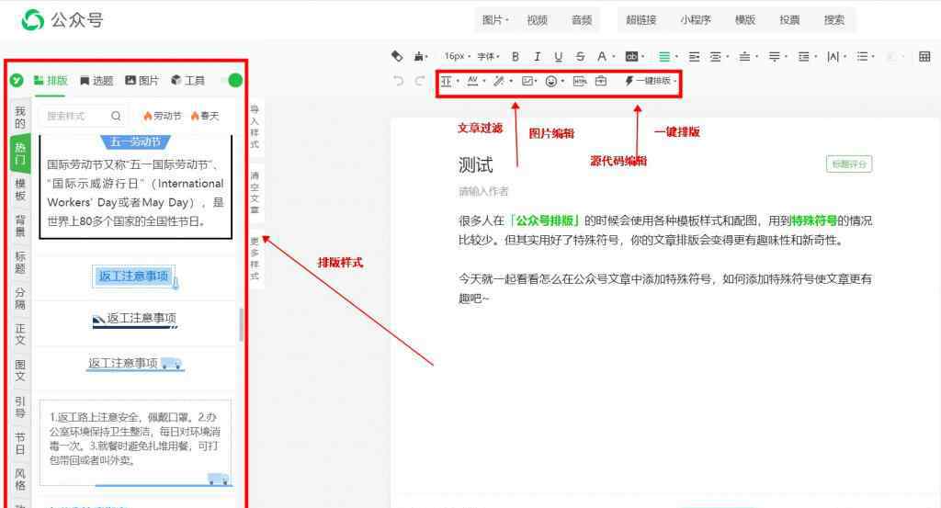
Task: Click the eraser clear-format icon
Action: pos(397,56)
